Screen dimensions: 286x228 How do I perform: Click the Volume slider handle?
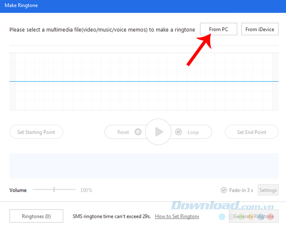point(54,190)
